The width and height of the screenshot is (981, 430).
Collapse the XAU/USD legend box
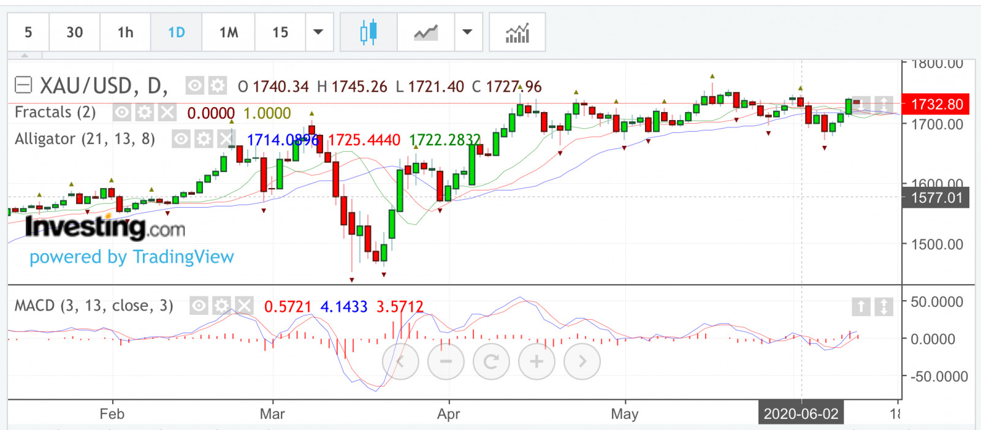click(x=23, y=85)
